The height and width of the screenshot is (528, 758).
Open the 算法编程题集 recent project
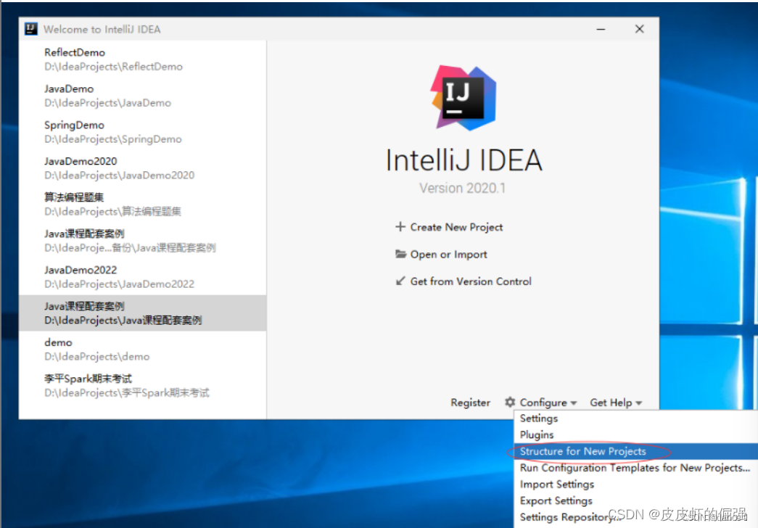(143, 205)
